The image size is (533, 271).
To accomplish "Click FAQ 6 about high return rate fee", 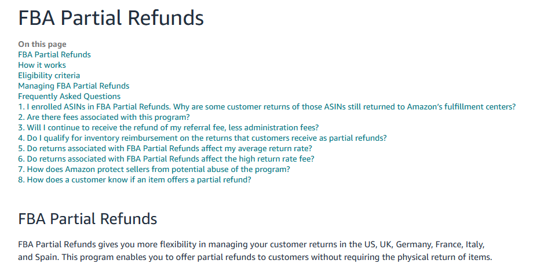I will [x=166, y=159].
